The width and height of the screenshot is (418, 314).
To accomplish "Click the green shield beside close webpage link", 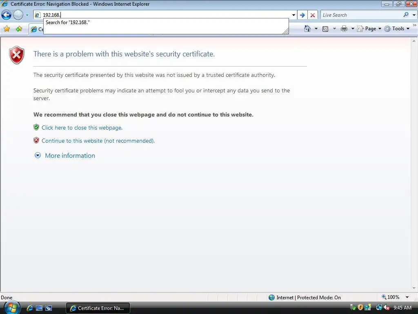I will pyautogui.click(x=36, y=127).
